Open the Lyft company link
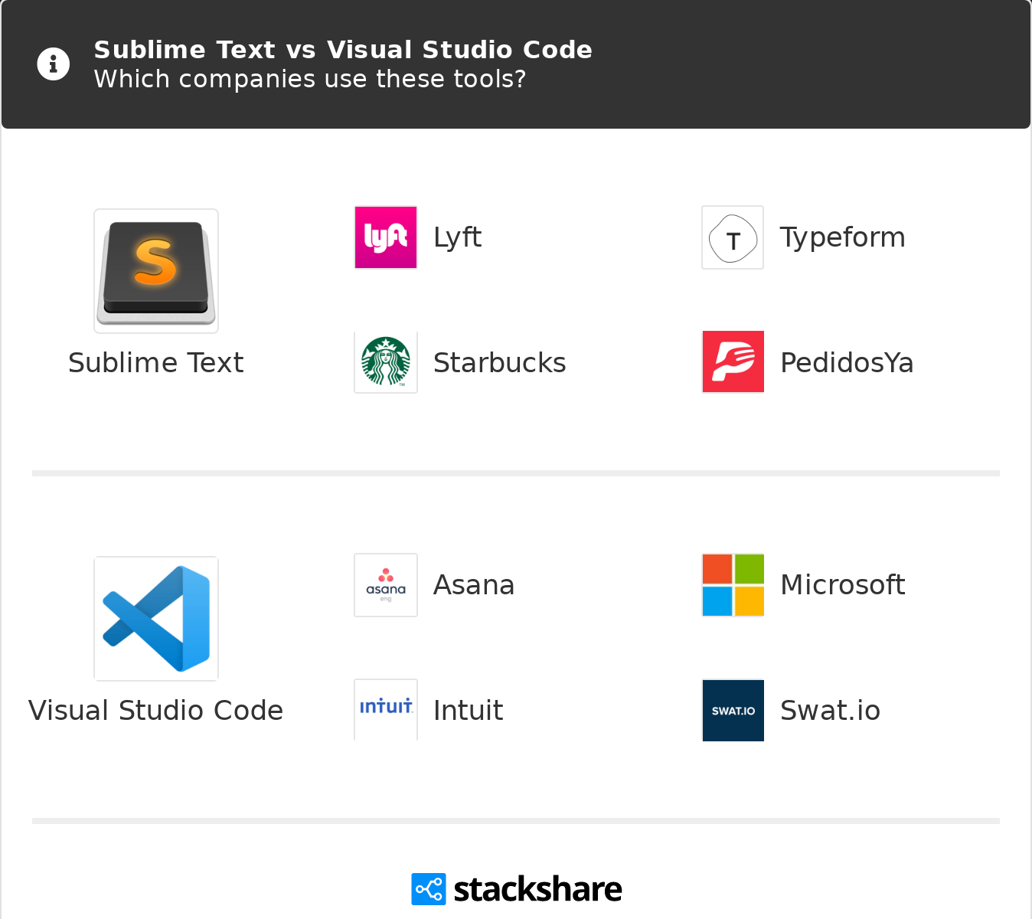Screen dimensions: 1032x919 point(457,237)
